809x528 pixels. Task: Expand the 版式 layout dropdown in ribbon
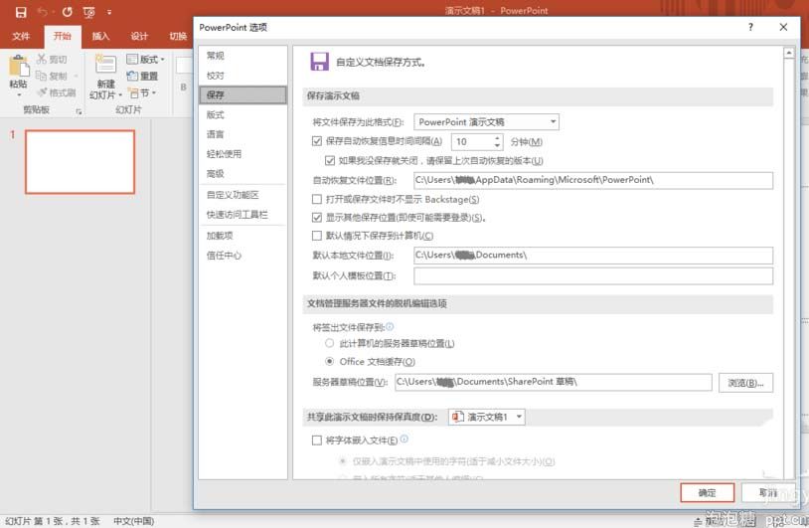pos(145,60)
